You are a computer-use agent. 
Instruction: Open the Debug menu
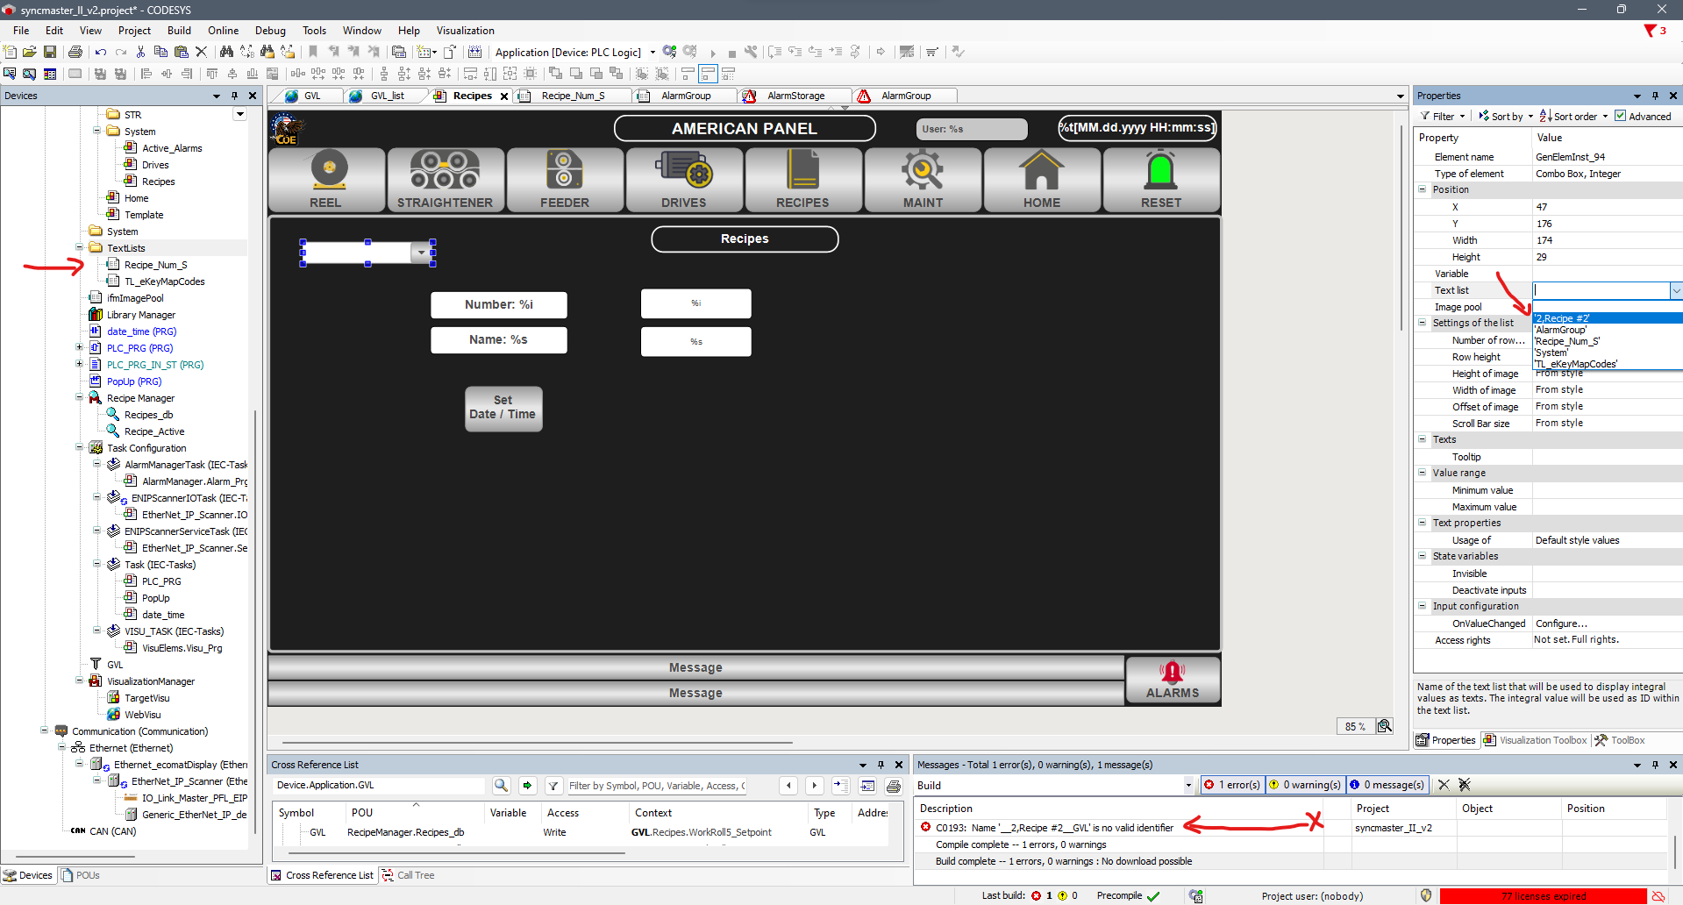[x=270, y=31]
